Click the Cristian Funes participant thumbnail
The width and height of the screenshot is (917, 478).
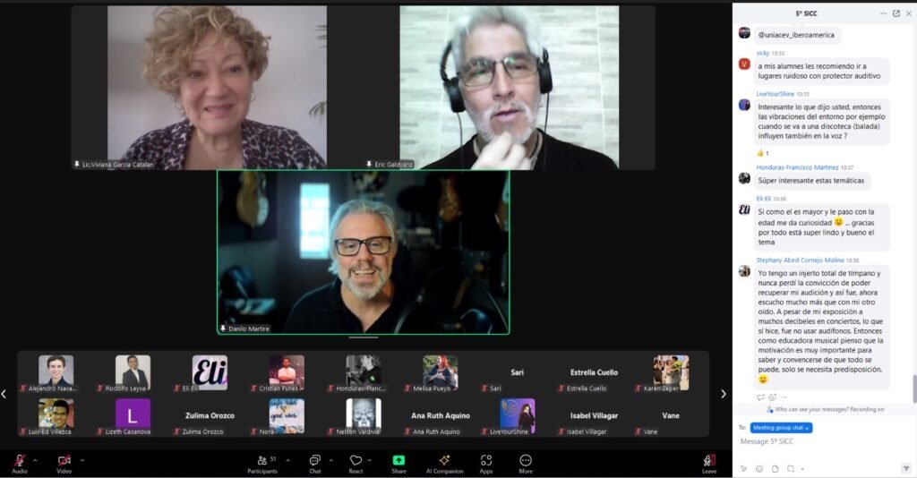(x=287, y=373)
